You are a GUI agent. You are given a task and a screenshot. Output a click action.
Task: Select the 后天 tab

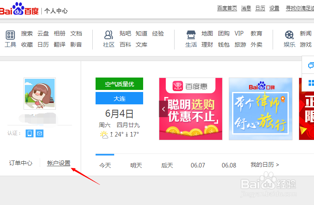pos(167,165)
